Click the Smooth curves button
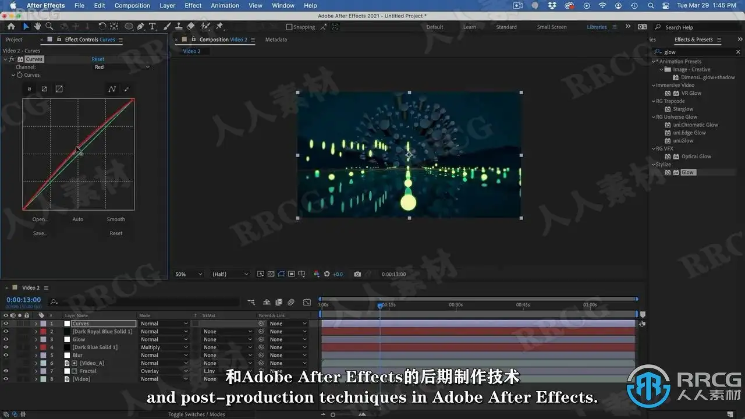 tap(116, 219)
